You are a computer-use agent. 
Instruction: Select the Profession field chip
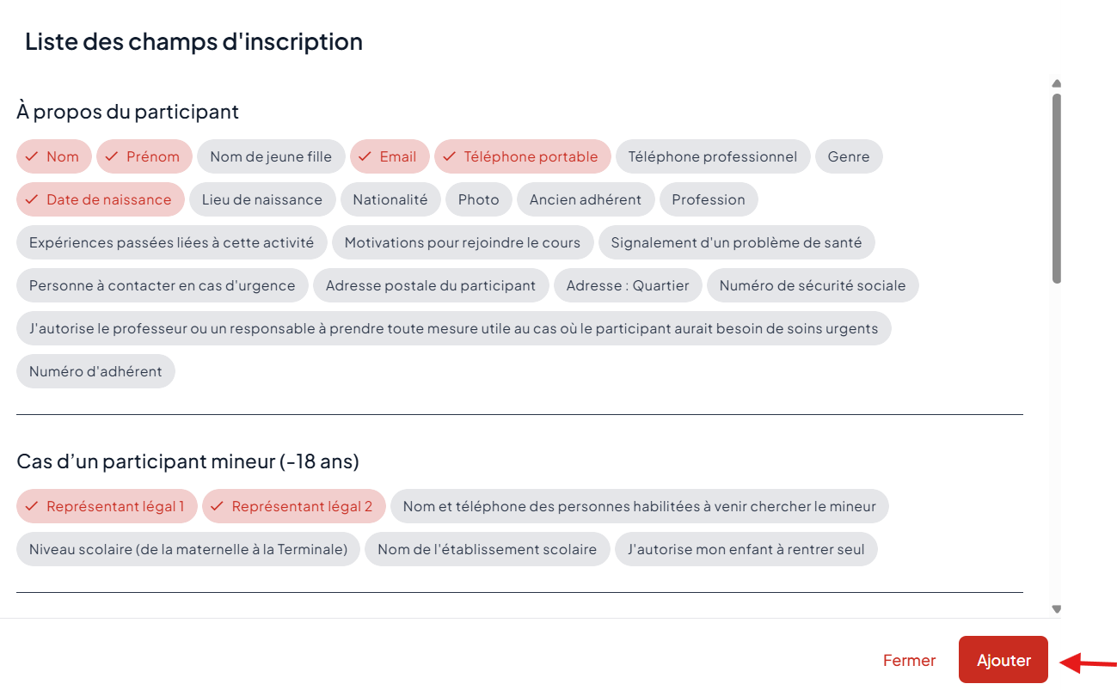click(x=708, y=199)
